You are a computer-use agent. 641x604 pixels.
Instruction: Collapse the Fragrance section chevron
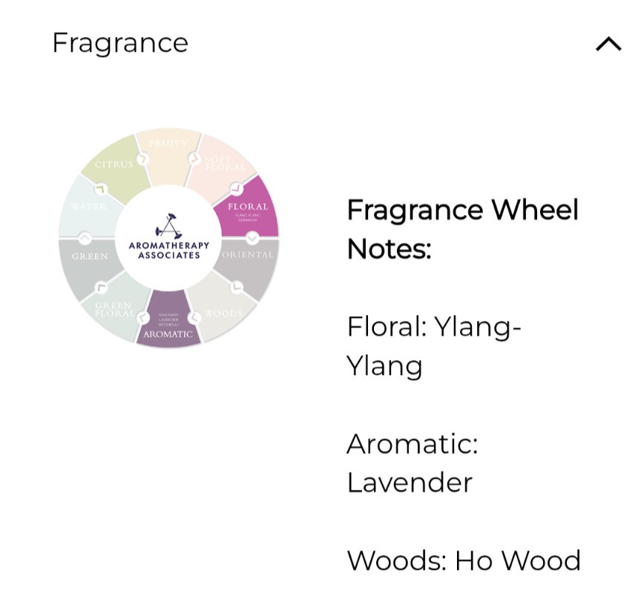608,44
